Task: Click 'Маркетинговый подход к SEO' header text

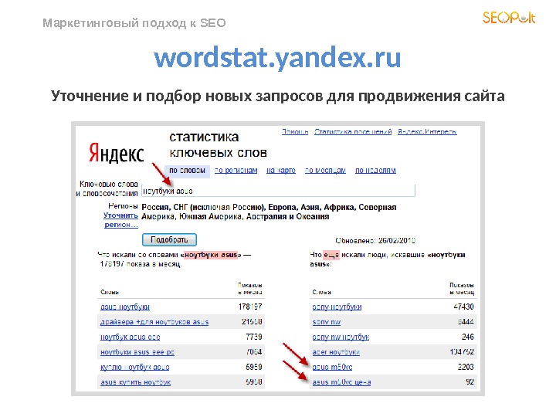Action: tap(134, 23)
